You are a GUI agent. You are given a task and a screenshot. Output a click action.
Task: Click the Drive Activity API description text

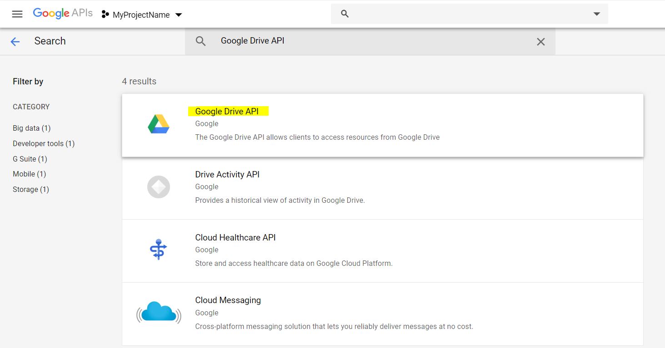coord(280,200)
